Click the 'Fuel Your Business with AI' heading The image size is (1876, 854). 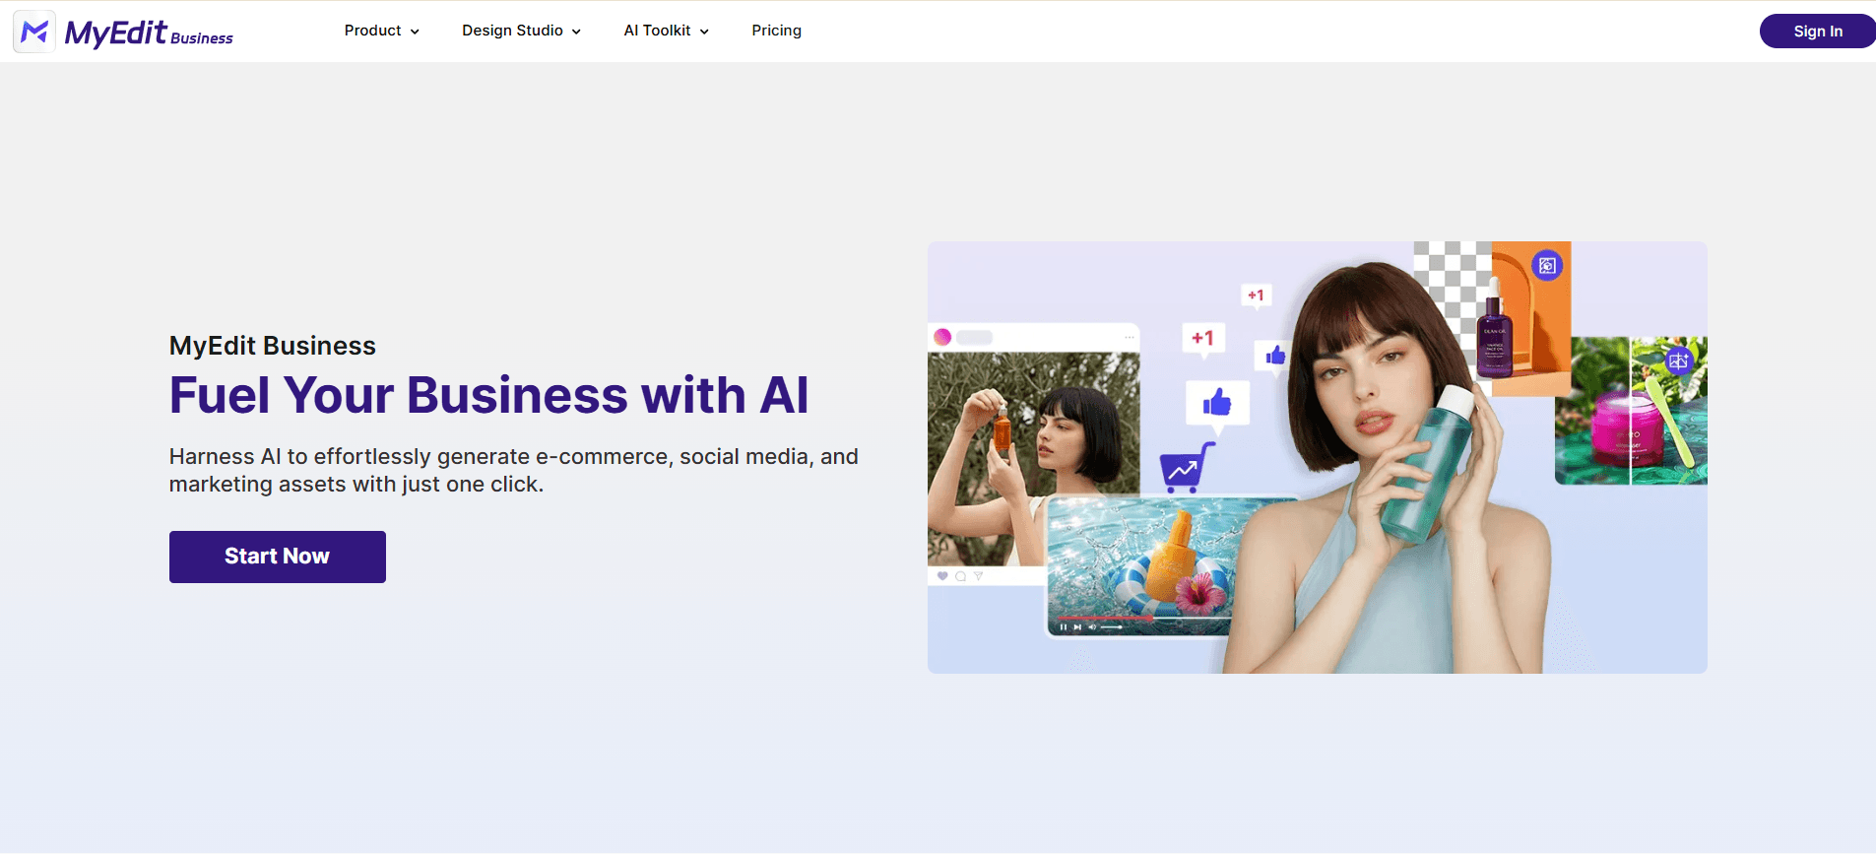[x=489, y=395]
